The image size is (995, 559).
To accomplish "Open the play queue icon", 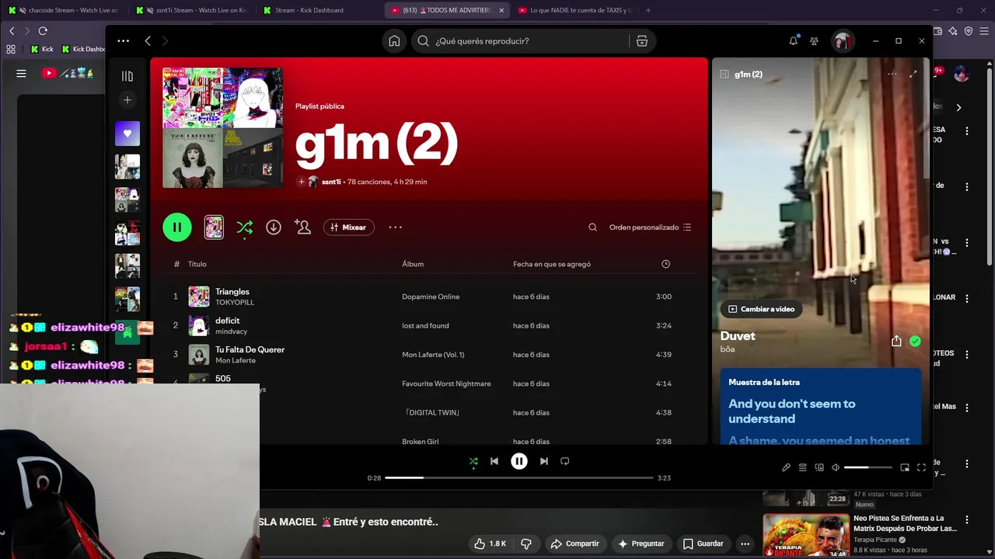I will (x=802, y=467).
